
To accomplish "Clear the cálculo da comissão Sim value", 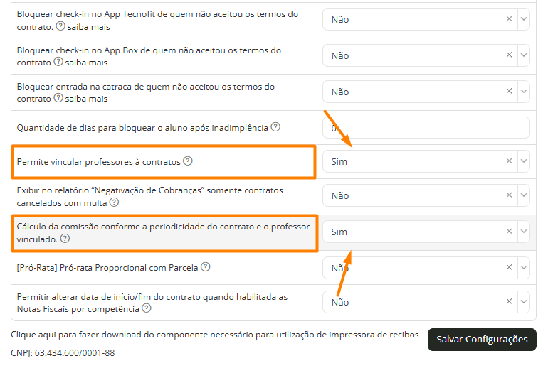I will pyautogui.click(x=509, y=232).
